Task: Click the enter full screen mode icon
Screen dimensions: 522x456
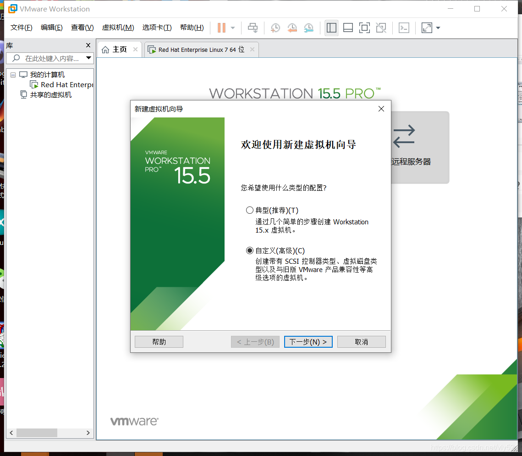Action: tap(364, 28)
